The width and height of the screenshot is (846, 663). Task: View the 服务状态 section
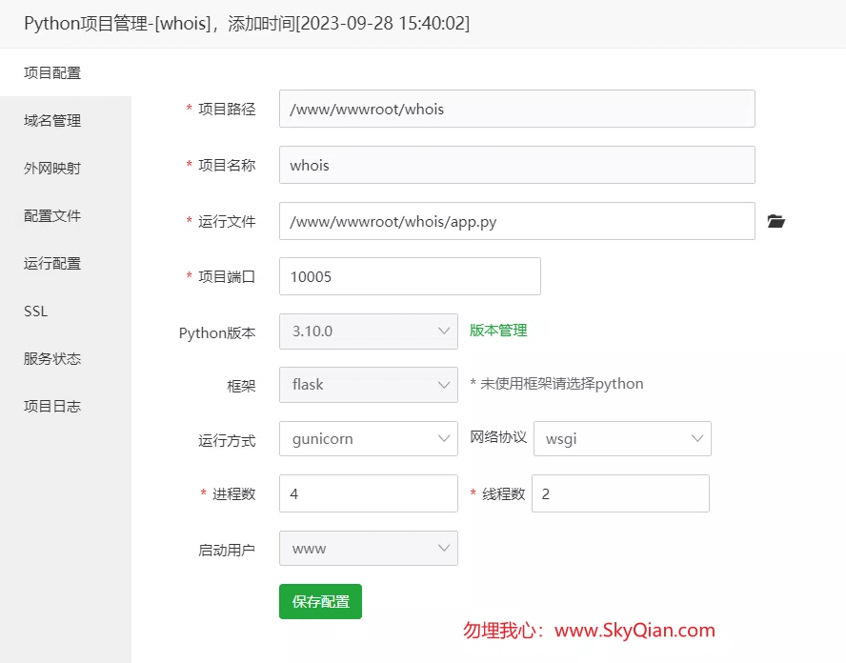point(52,358)
